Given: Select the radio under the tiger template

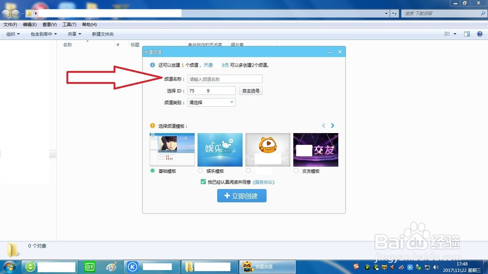Looking at the screenshot, I should [248, 171].
